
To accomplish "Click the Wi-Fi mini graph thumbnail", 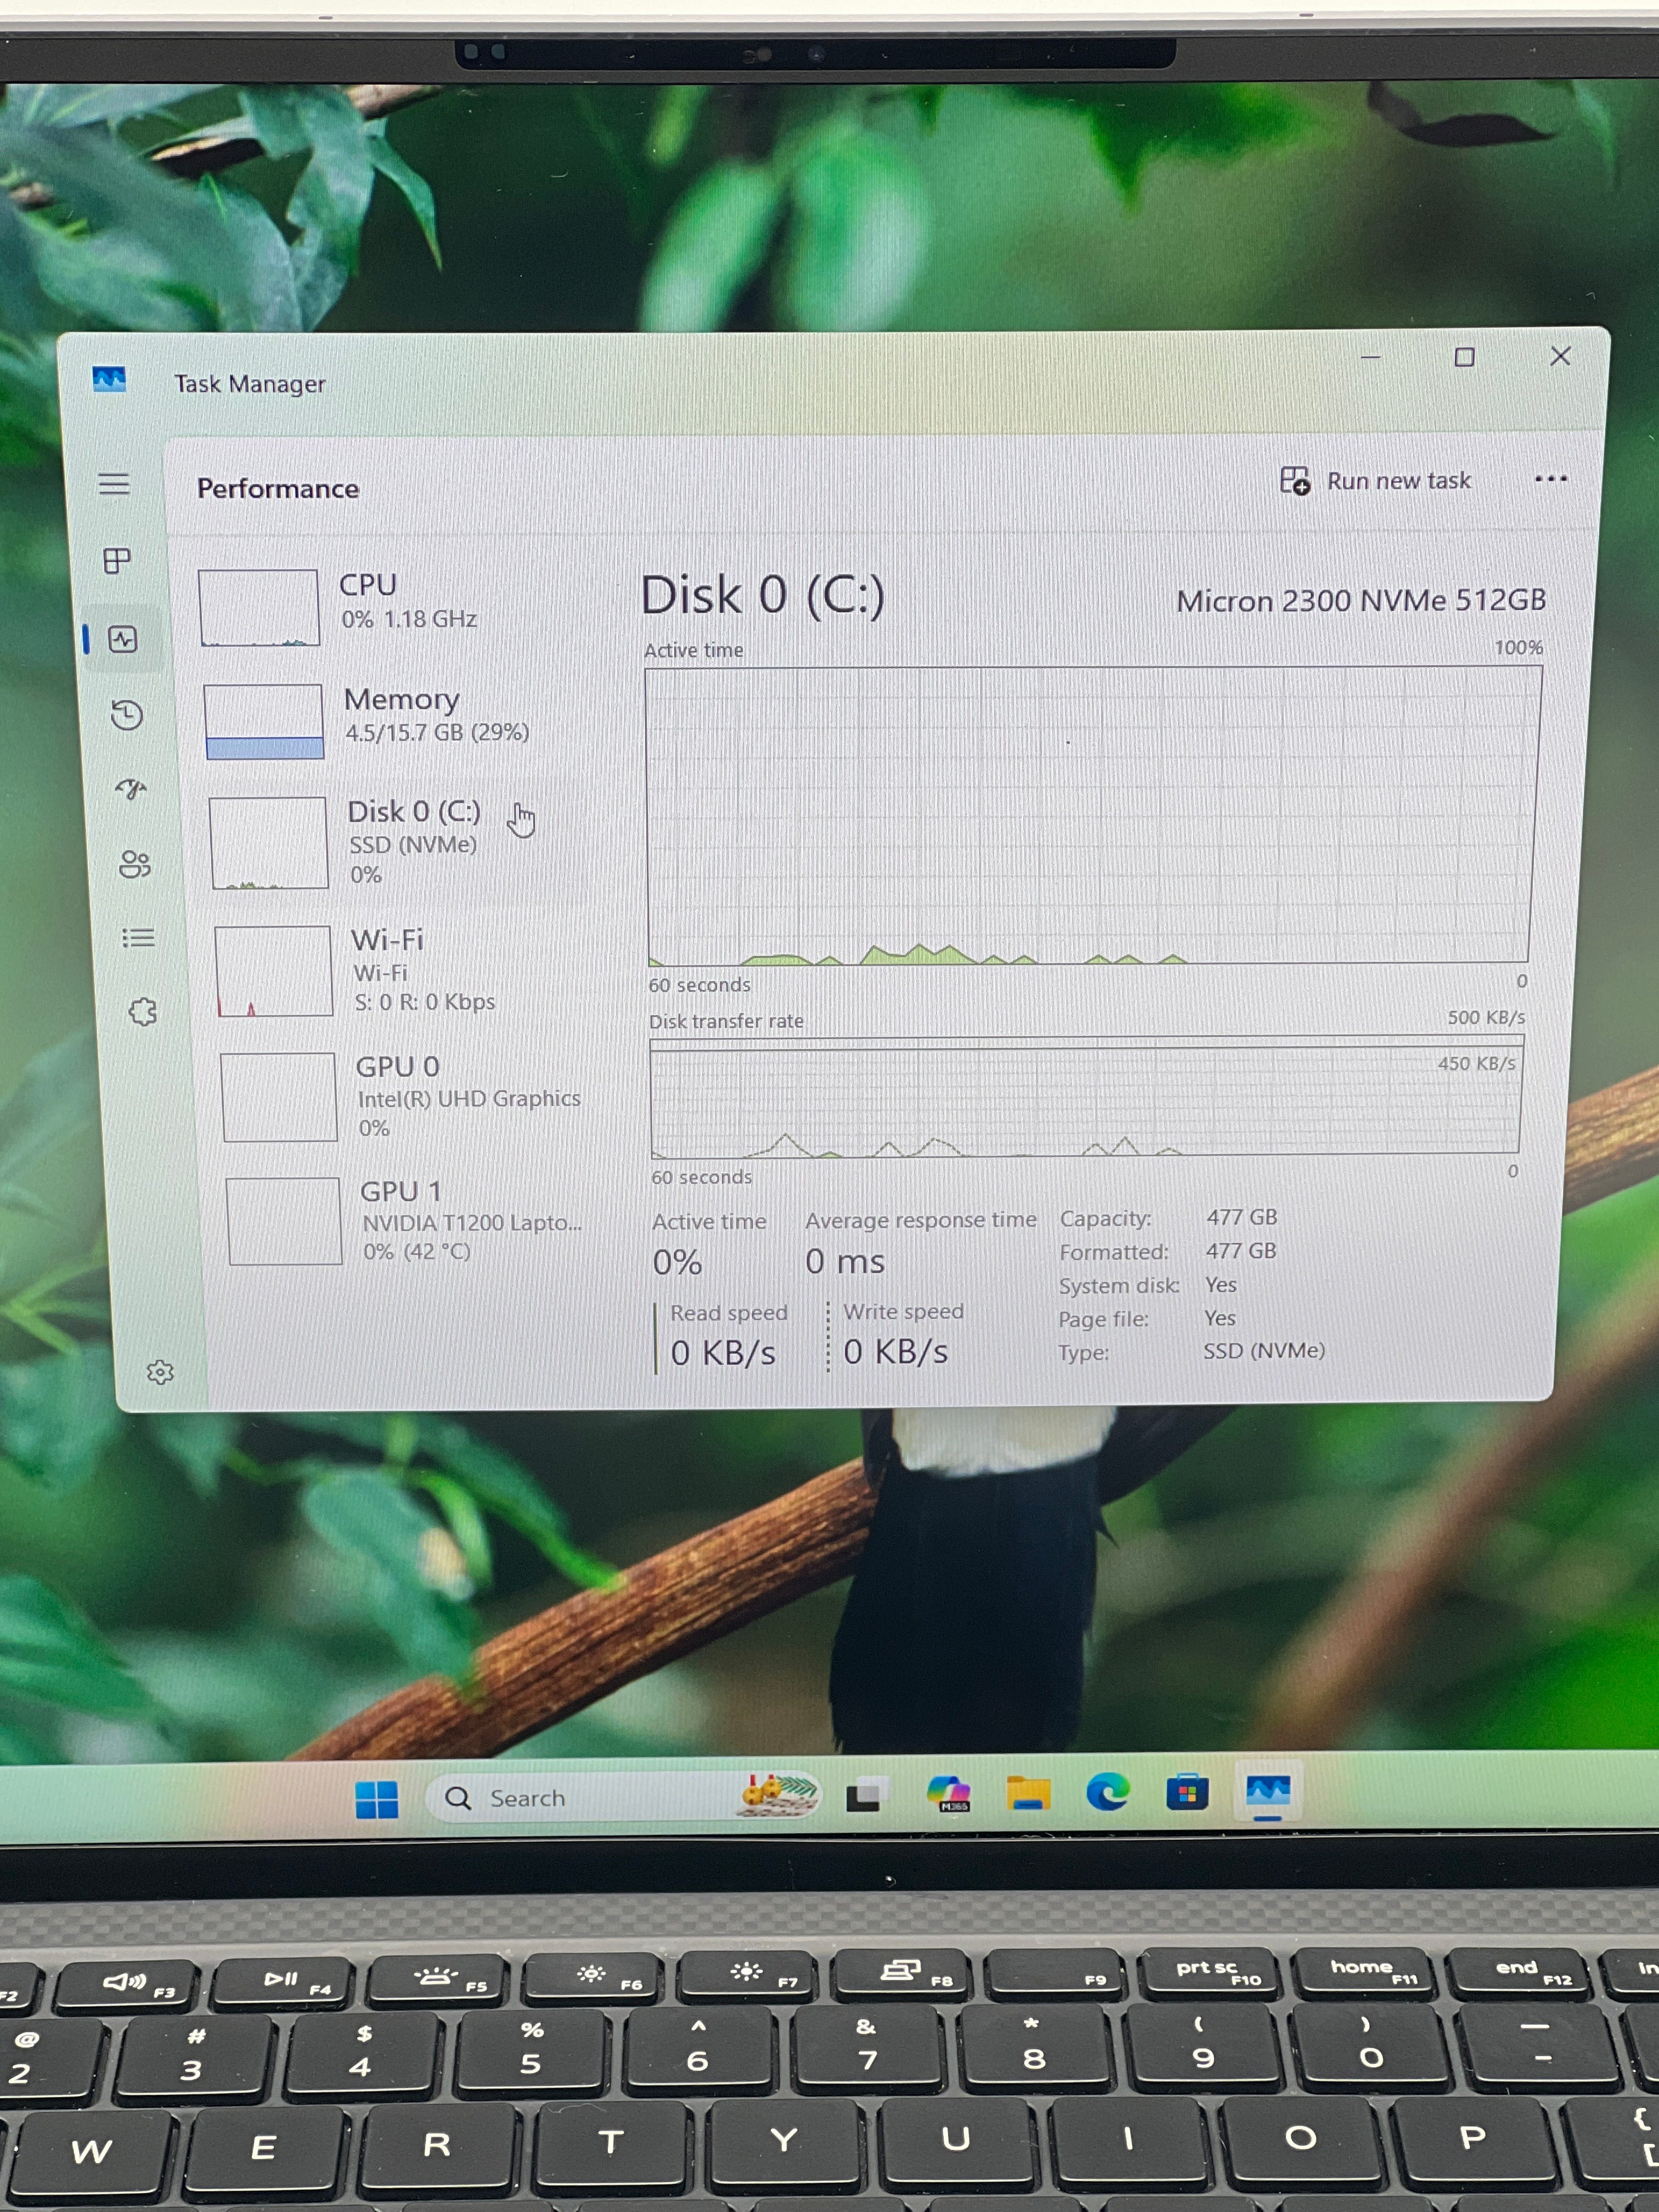I will coord(273,971).
